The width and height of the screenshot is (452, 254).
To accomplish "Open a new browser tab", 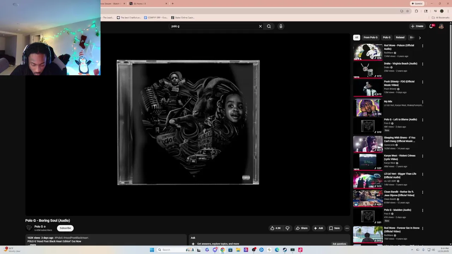I will point(172,4).
